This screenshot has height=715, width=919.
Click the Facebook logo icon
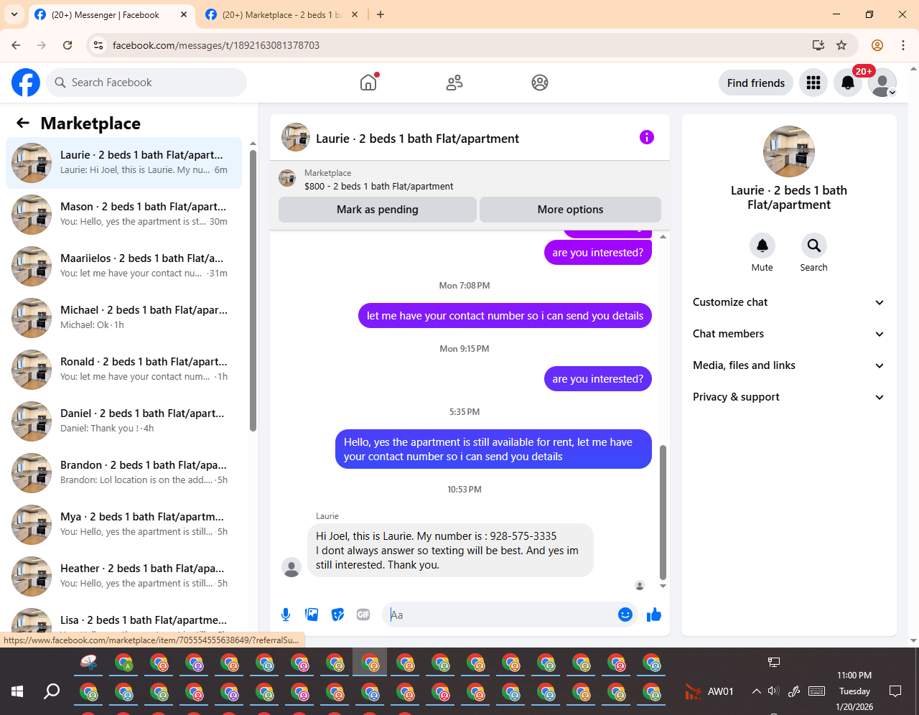click(x=26, y=83)
